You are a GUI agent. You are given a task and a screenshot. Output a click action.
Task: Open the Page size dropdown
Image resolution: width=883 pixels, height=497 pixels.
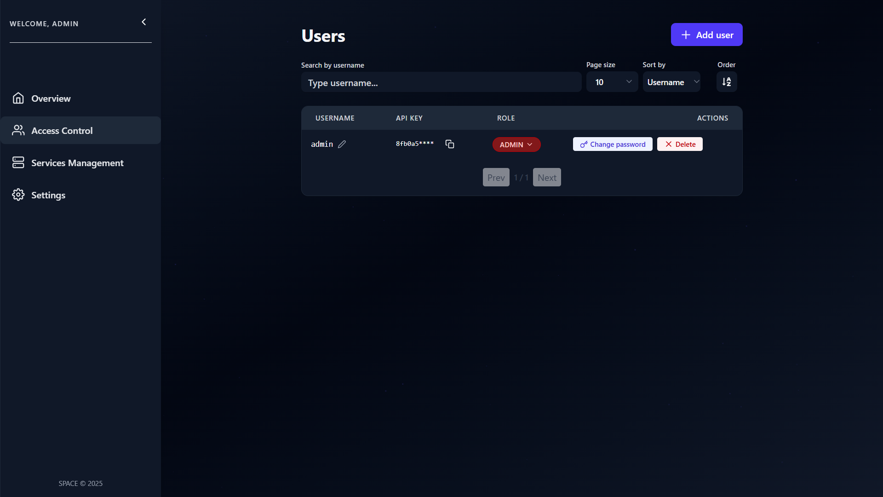point(612,82)
